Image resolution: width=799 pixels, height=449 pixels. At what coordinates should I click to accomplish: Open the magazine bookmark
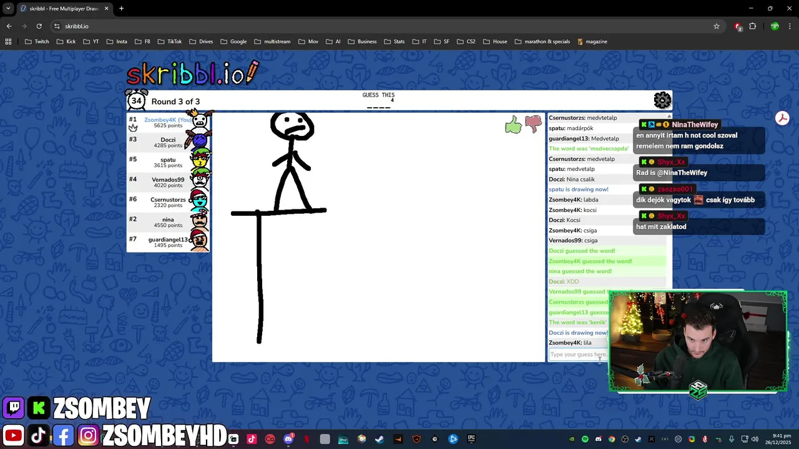pos(592,42)
